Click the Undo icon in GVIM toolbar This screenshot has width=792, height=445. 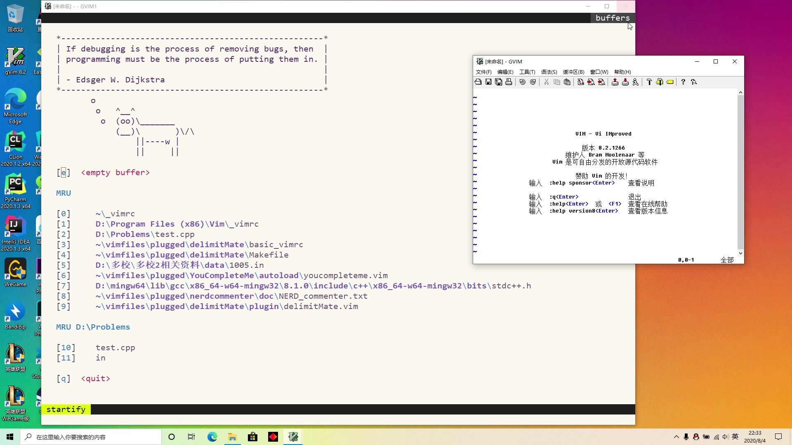(523, 82)
